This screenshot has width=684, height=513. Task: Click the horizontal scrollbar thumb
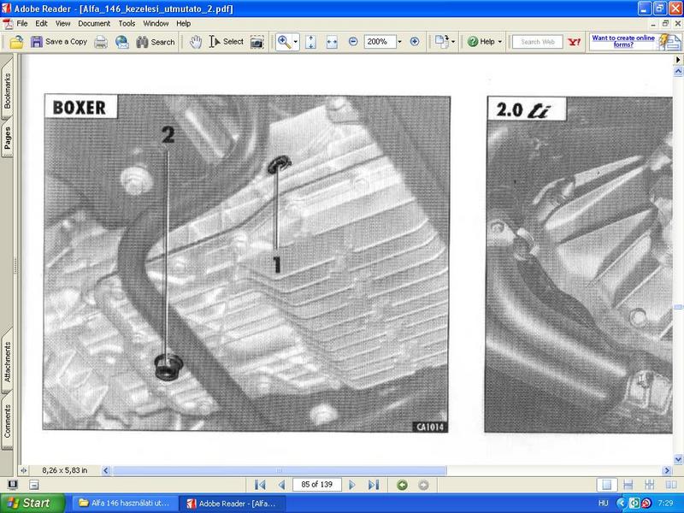280,470
